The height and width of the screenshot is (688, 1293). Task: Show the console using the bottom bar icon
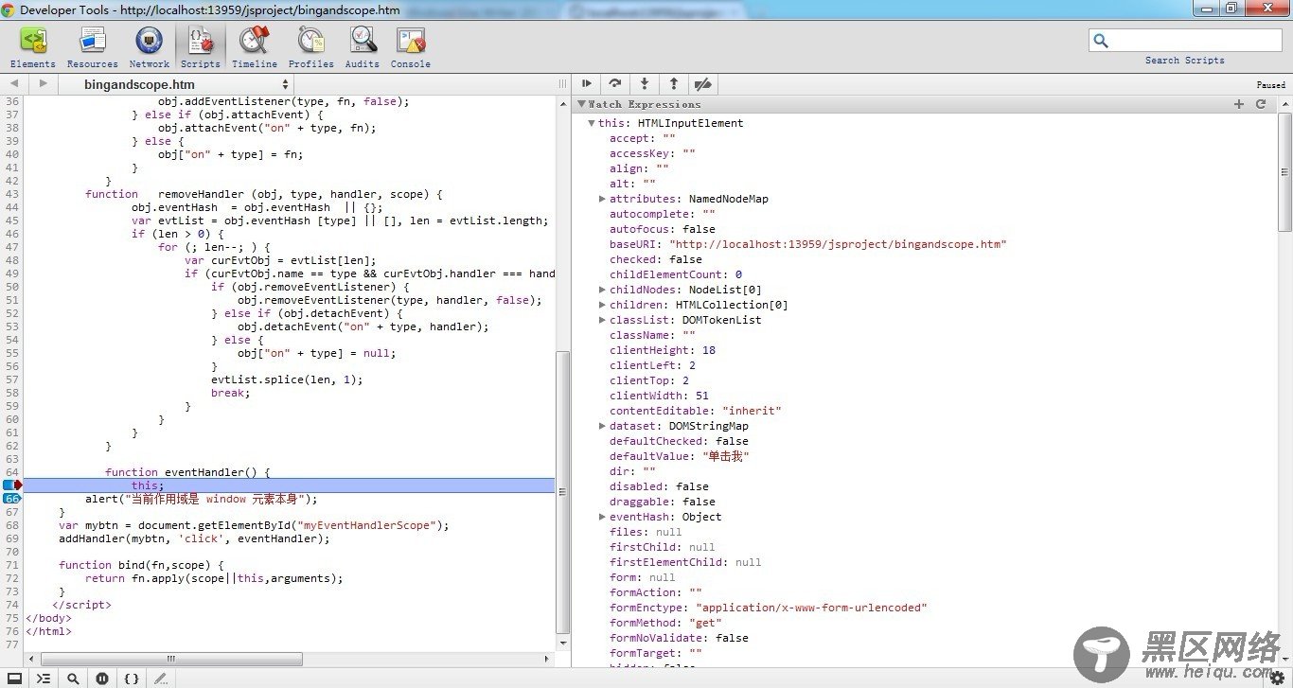click(44, 679)
